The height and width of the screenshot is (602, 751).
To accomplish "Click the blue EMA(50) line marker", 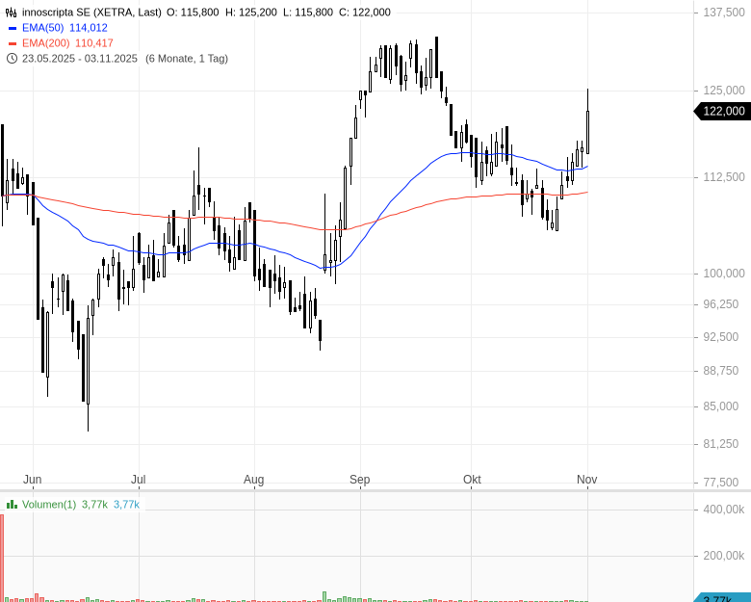I will tap(12, 28).
